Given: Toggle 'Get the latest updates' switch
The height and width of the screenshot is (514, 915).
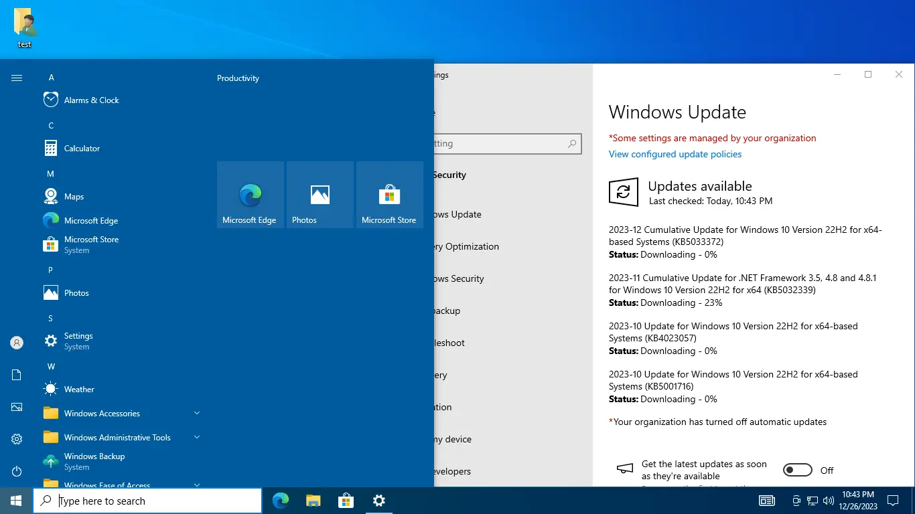Looking at the screenshot, I should [x=797, y=470].
